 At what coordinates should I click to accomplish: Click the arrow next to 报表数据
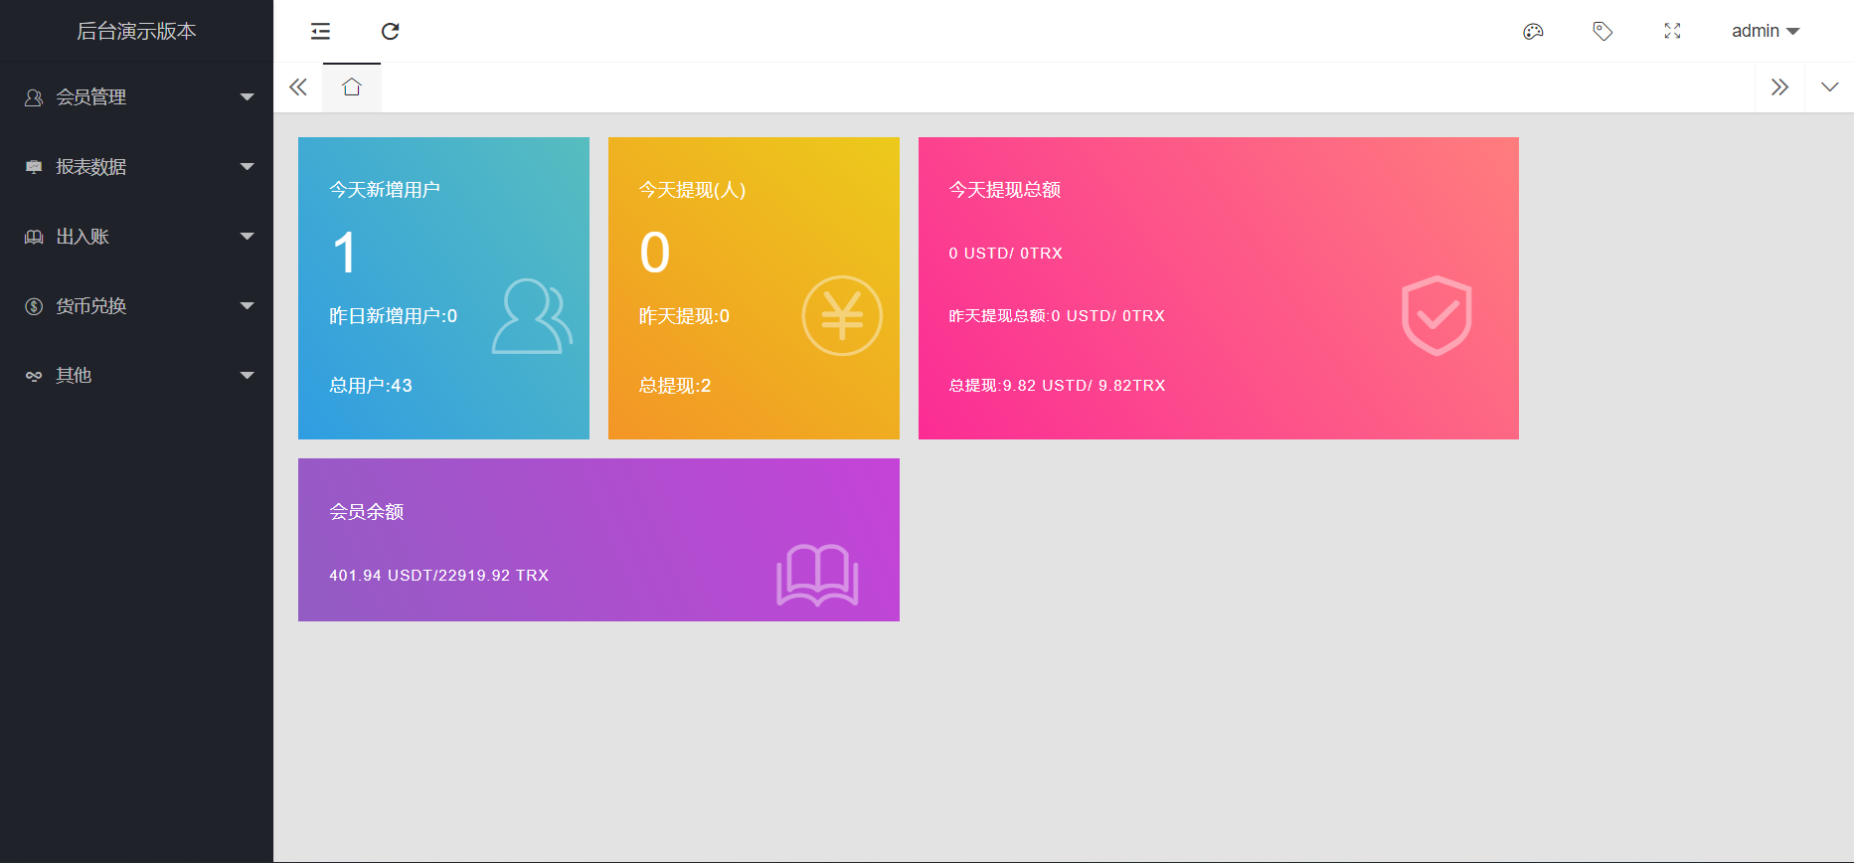pos(248,167)
